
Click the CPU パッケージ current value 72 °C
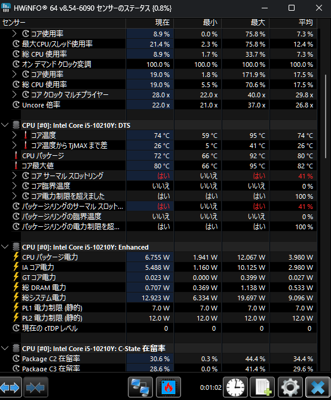tap(161, 156)
